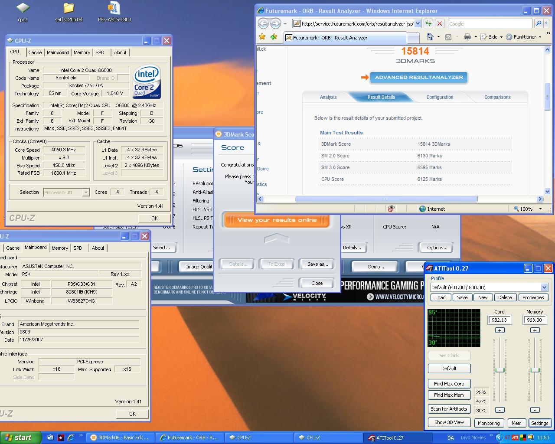Screen dimensions: 555x444
Task: Click Advanced ResultAnalyzer button
Action: tap(419, 77)
